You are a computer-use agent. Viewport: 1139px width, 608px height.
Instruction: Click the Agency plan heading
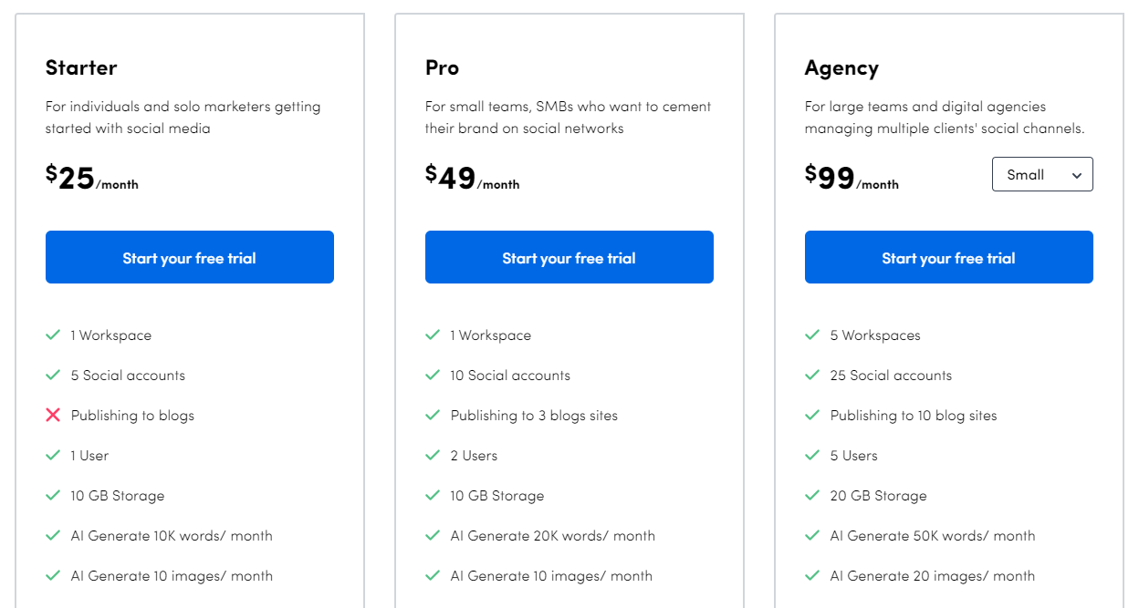tap(841, 68)
